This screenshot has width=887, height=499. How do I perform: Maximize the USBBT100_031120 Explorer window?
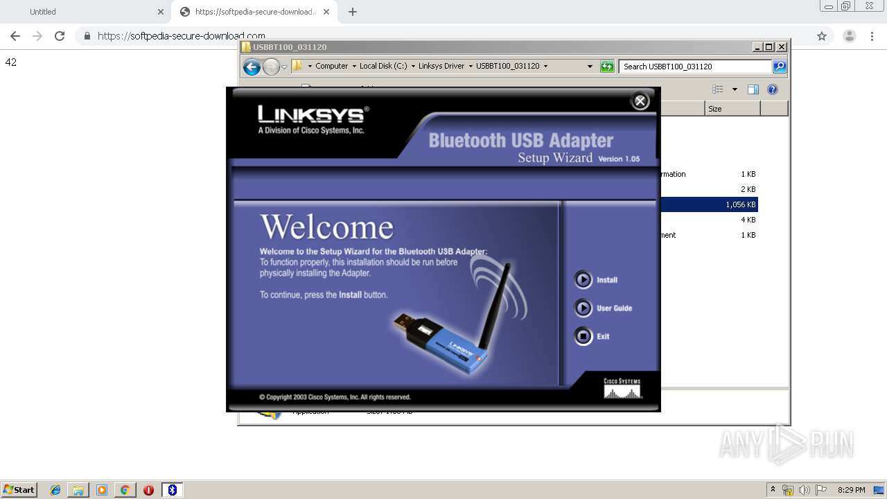click(x=769, y=47)
